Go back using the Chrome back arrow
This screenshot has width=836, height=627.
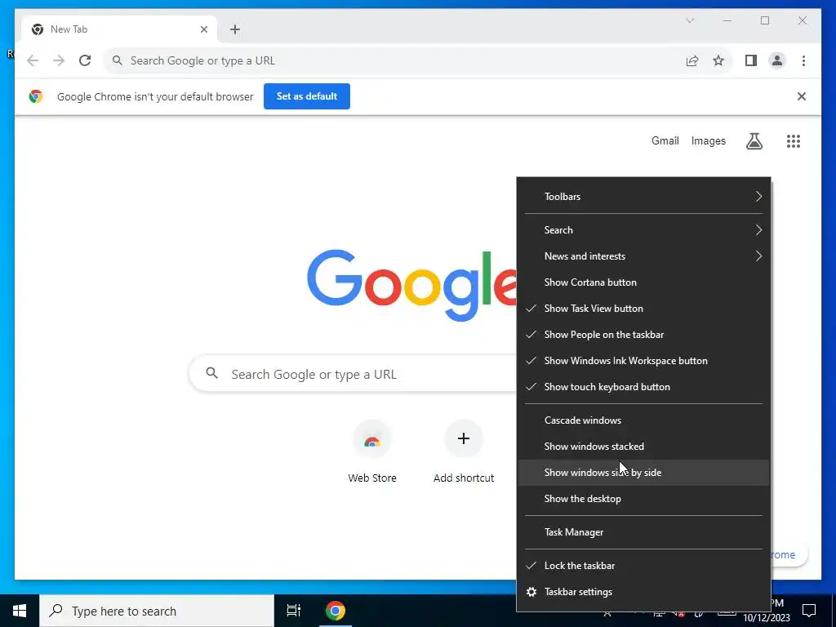pyautogui.click(x=33, y=60)
